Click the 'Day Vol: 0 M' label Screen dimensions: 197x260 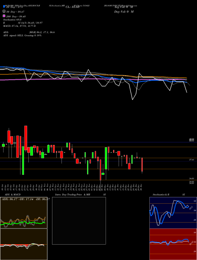[124, 11]
